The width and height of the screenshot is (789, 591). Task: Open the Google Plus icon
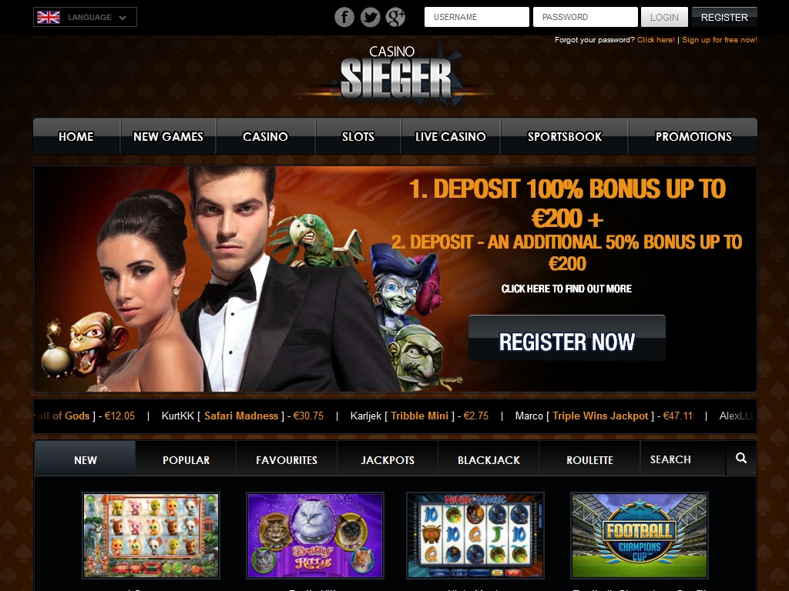(x=395, y=17)
